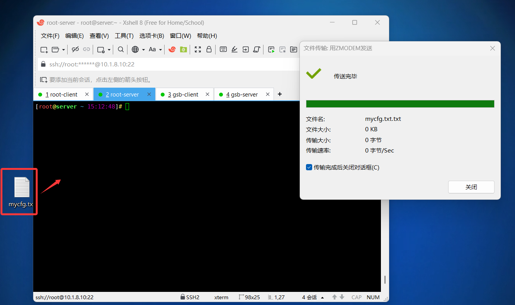
Task: Open the 窗口(W) menu
Action: pyautogui.click(x=180, y=36)
